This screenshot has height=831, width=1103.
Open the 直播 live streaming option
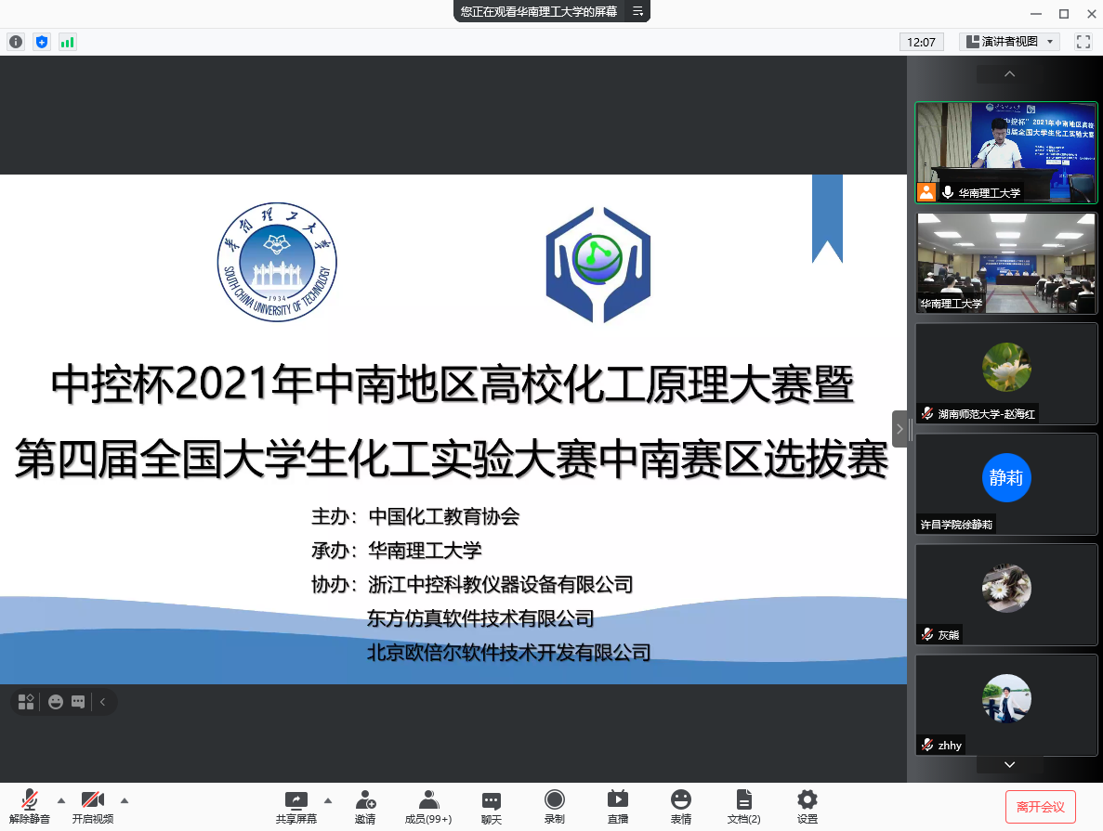pos(618,806)
